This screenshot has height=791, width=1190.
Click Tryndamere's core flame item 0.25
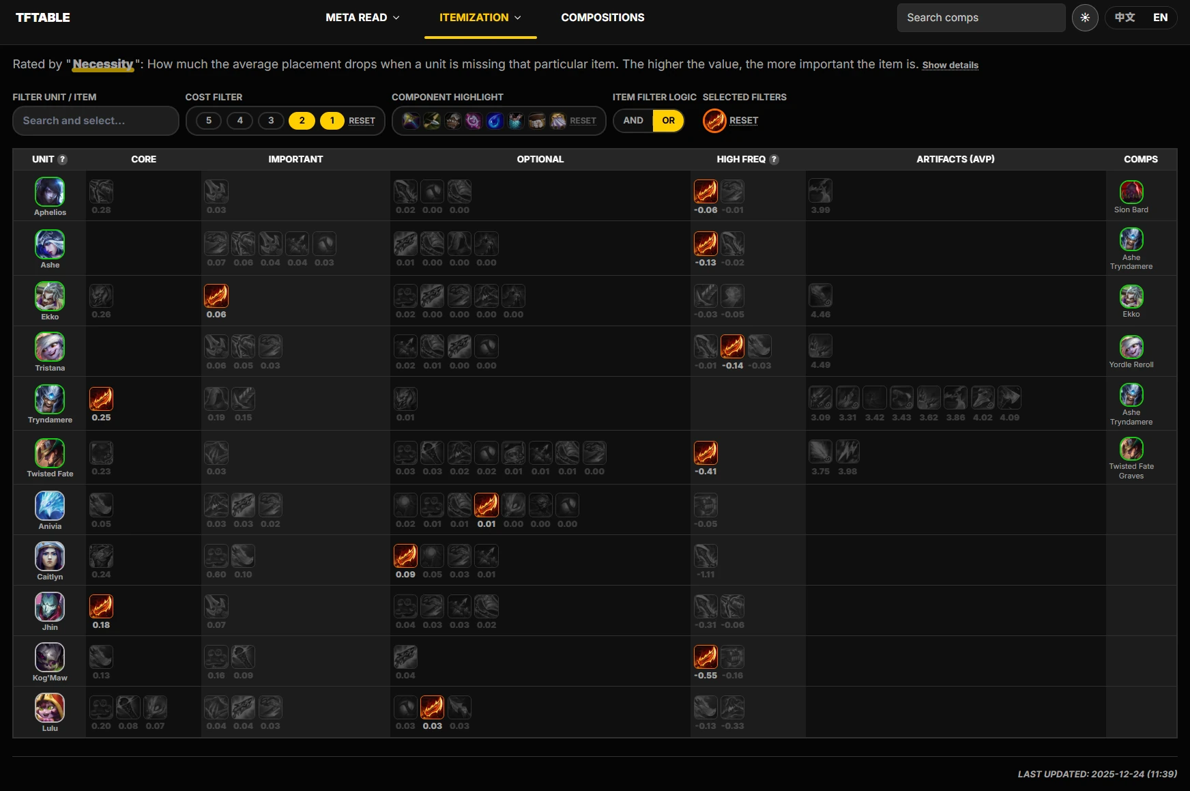tap(101, 399)
